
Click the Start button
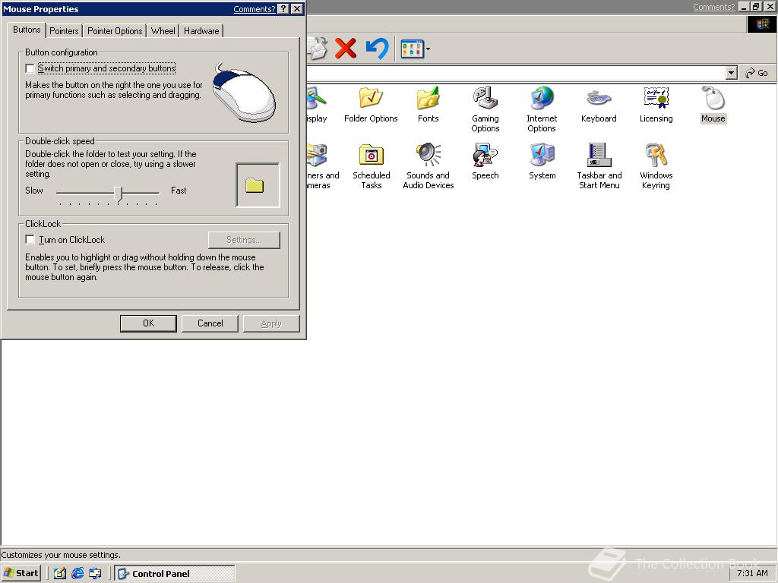(x=21, y=573)
